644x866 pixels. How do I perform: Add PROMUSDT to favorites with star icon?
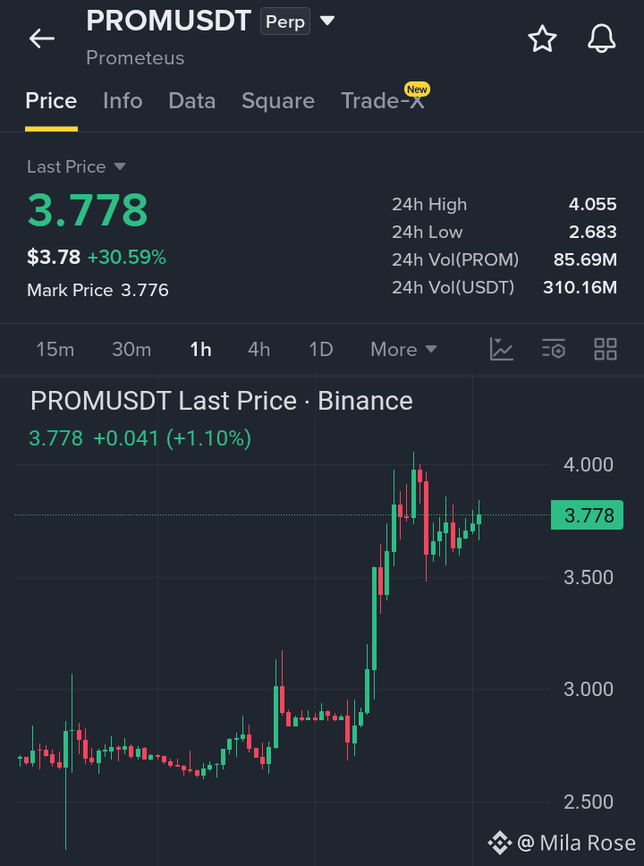point(542,38)
